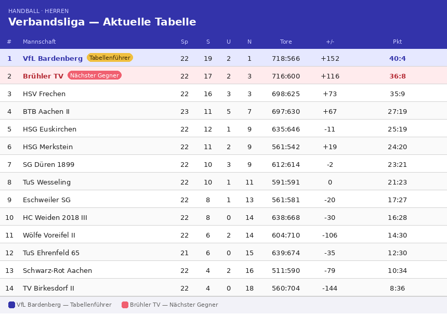Screen dimensions: 447x315
Task: Select the BTB Aachen II team
Action: pos(46,112)
